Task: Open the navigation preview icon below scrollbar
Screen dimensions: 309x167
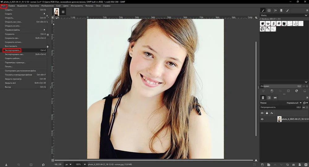Action: click(256, 160)
